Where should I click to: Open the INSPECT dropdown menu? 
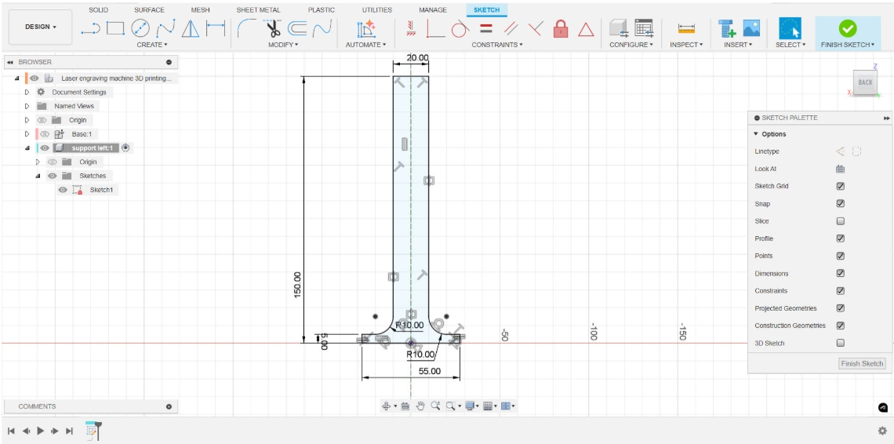(x=686, y=45)
